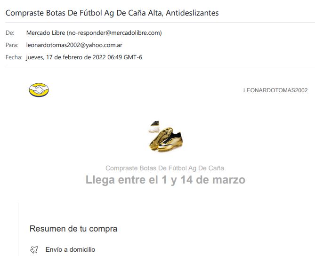This screenshot has height=256, width=315.
Task: Open the 'Compraste Botas De Fútbol Ag De Caña' link
Action: [x=165, y=168]
